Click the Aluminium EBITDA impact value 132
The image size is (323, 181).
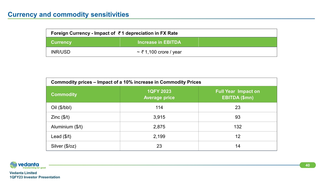238,127
